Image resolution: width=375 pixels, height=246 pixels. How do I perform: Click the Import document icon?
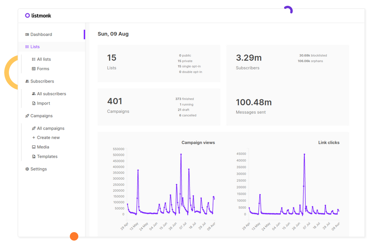[34, 103]
